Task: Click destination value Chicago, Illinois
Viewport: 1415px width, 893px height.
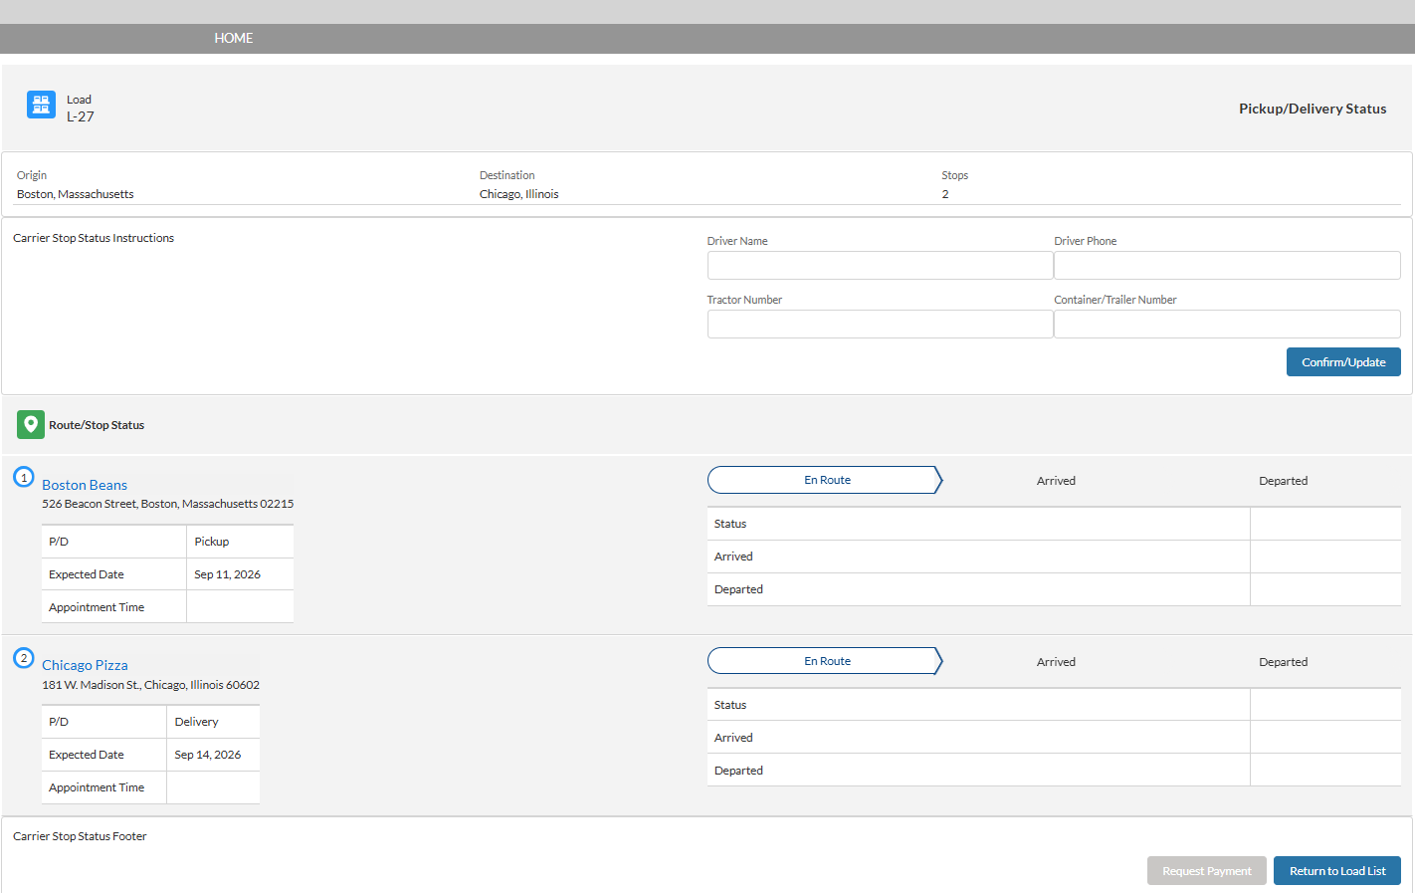Action: (x=518, y=194)
